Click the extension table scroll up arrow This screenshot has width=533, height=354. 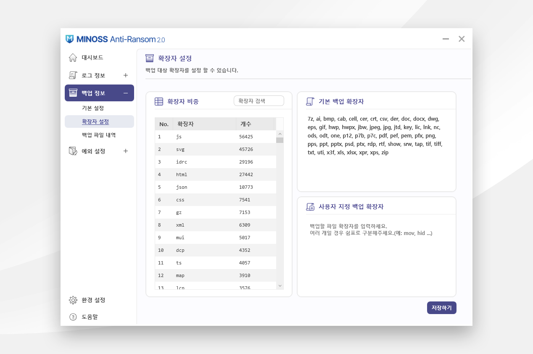coord(280,134)
